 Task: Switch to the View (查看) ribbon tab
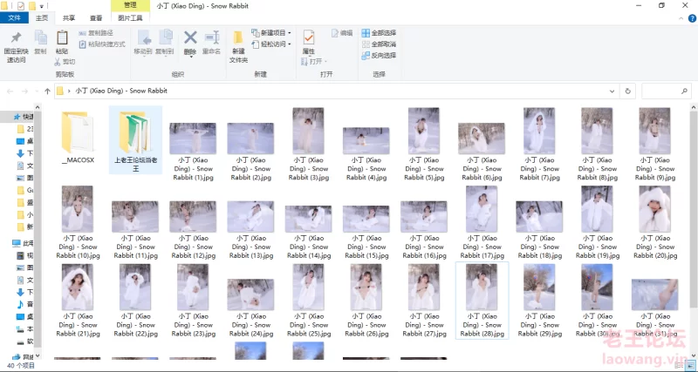tap(96, 18)
